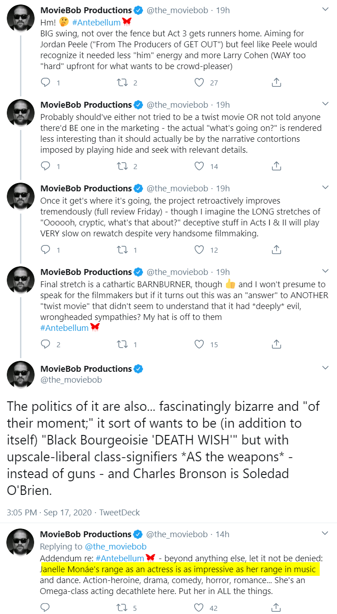This screenshot has height=614, width=337.
Task: Retweet the tweet with 5 retweets
Action: pyautogui.click(x=122, y=608)
